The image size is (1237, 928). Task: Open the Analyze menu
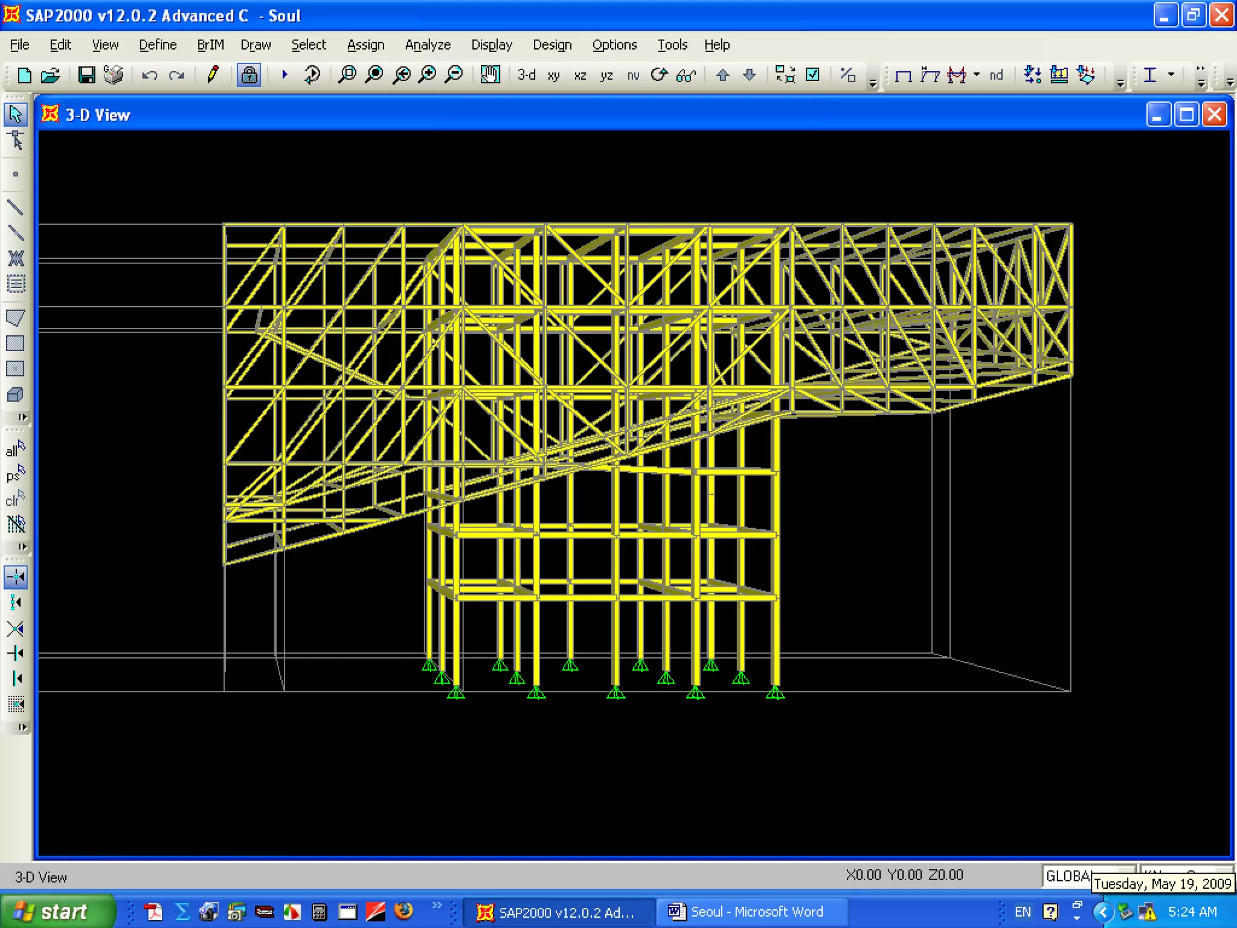coord(428,45)
